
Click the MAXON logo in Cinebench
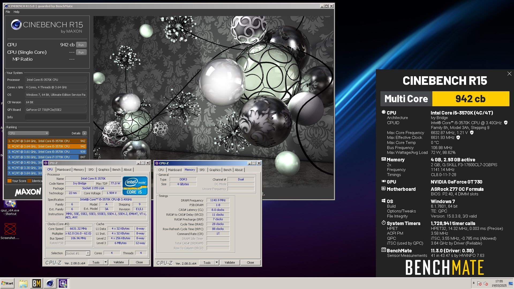pyautogui.click(x=28, y=192)
